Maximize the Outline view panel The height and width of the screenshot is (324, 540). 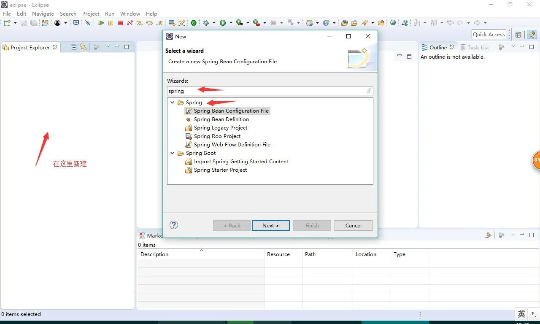point(532,46)
